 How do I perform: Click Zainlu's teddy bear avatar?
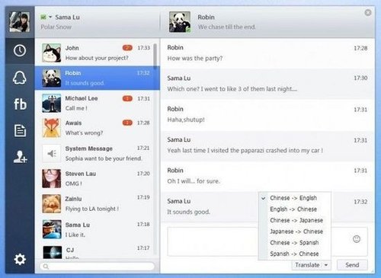point(52,203)
